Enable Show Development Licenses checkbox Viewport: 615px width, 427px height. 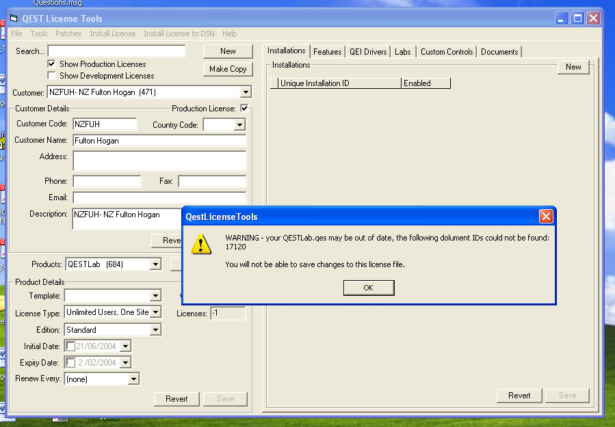click(x=51, y=76)
